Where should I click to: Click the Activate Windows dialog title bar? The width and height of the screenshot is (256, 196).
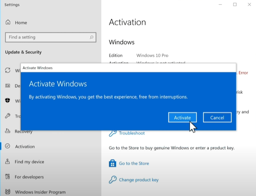pyautogui.click(x=128, y=68)
